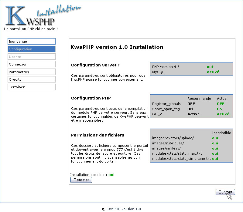Open the Bienvenue step

pyautogui.click(x=32, y=42)
